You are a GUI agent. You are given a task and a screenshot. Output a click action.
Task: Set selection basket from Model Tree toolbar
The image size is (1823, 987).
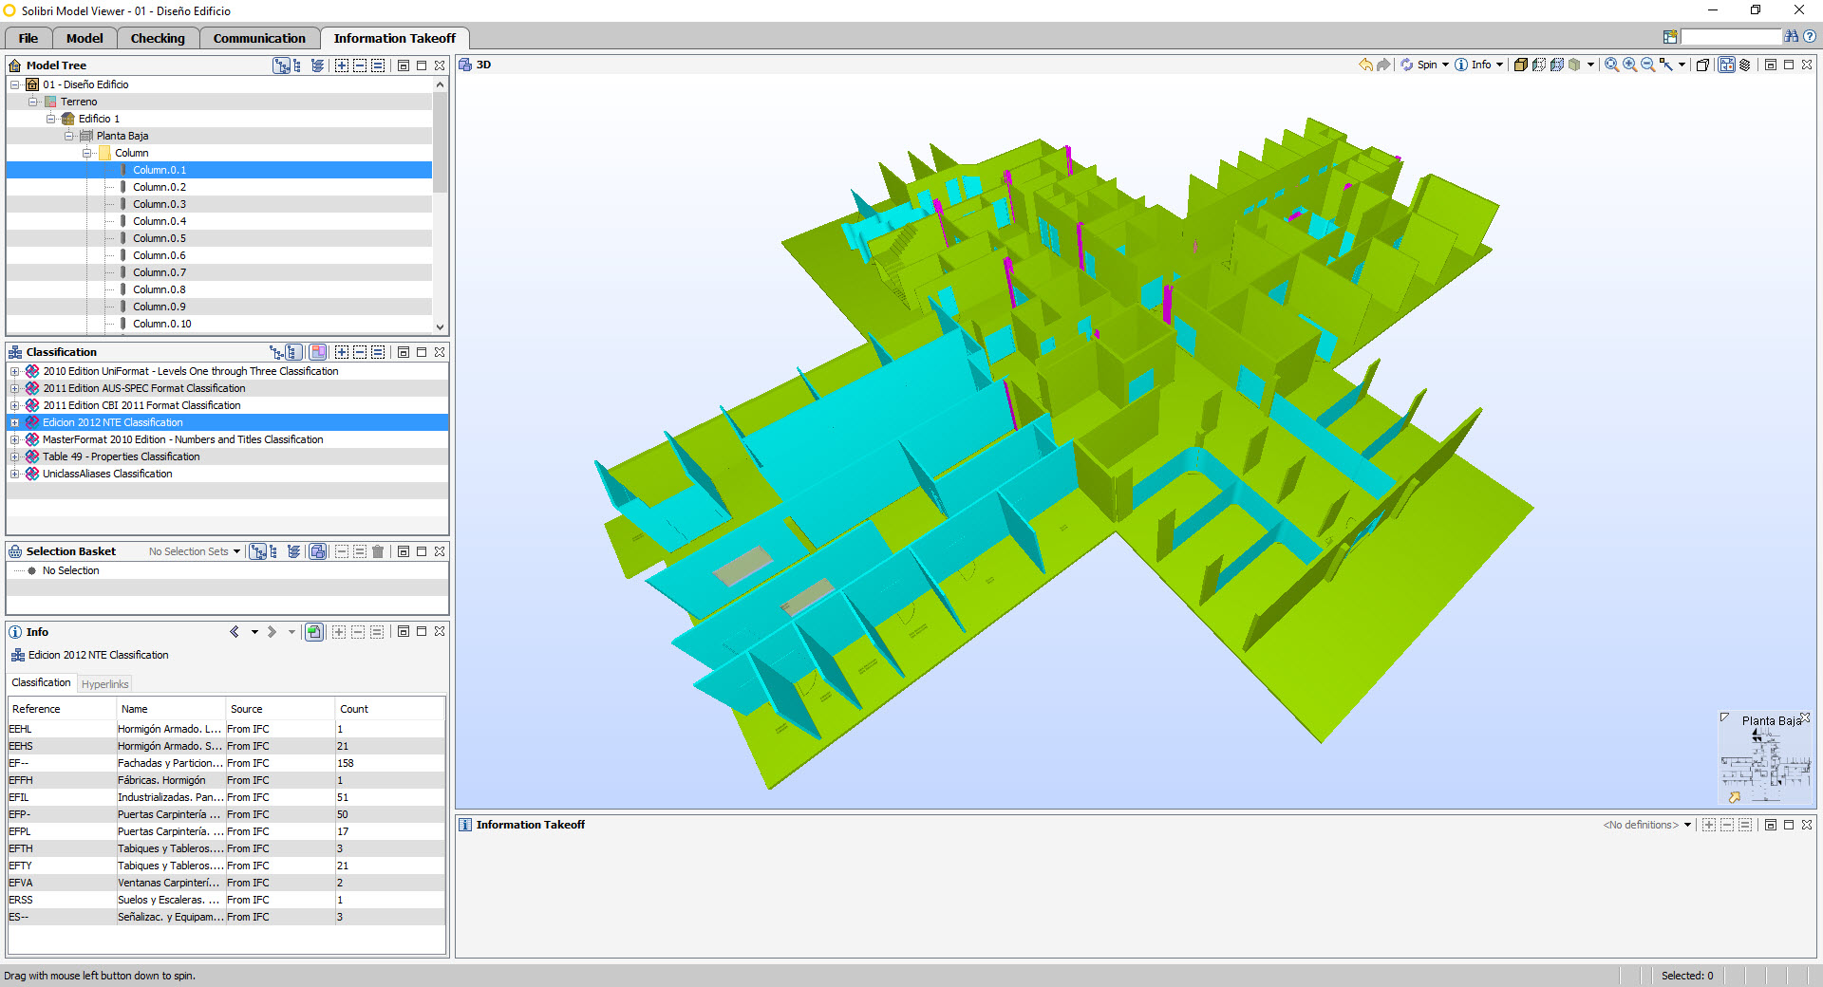point(378,65)
